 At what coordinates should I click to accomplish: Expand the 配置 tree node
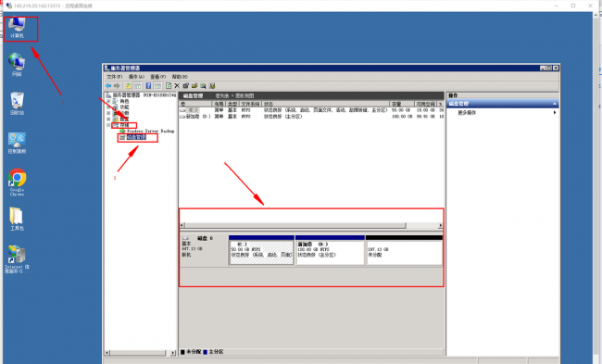click(108, 119)
